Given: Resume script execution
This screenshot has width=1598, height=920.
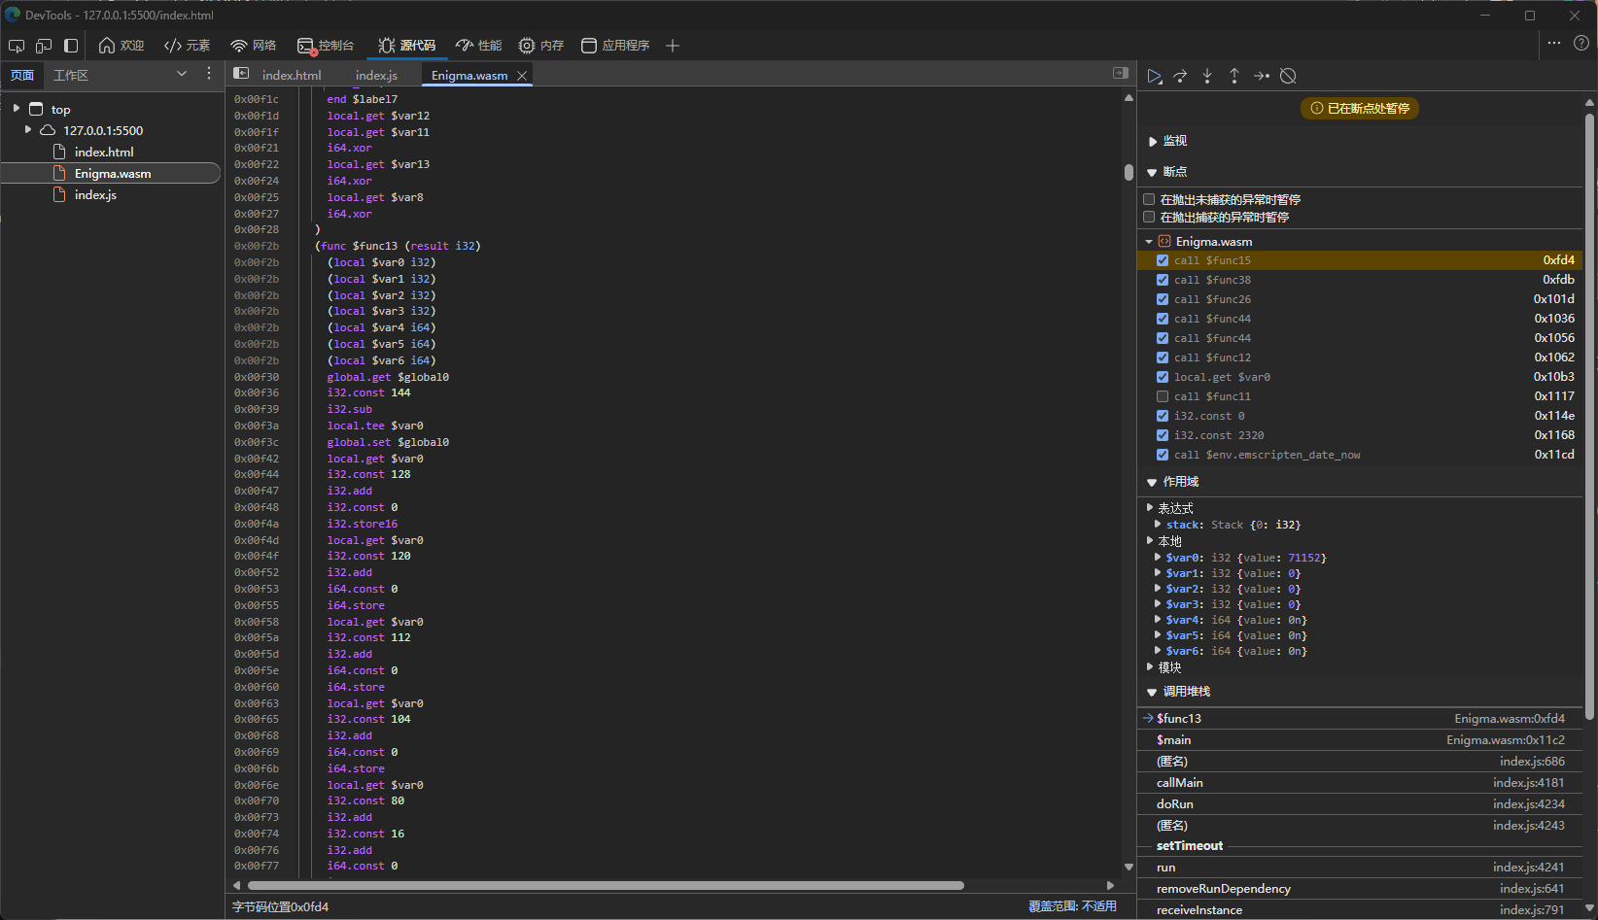Looking at the screenshot, I should pyautogui.click(x=1154, y=76).
